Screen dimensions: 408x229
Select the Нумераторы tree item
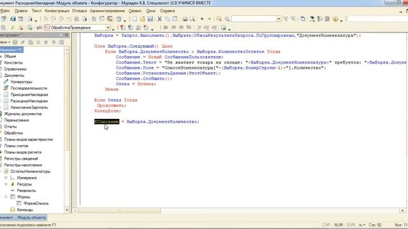point(21,82)
